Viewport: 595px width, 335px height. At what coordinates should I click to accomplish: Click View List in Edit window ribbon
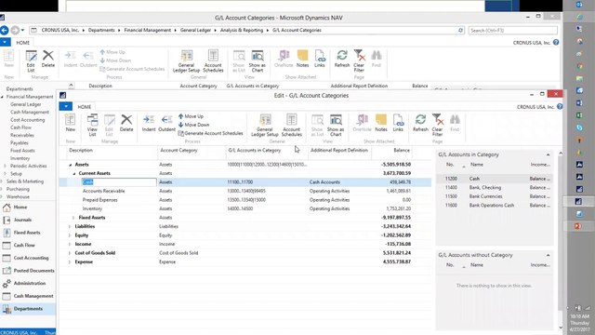coord(92,125)
